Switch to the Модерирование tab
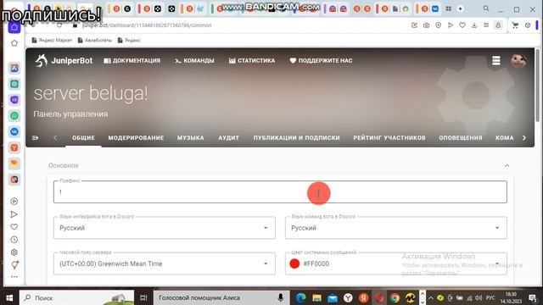This screenshot has height=305, width=543. pos(136,137)
